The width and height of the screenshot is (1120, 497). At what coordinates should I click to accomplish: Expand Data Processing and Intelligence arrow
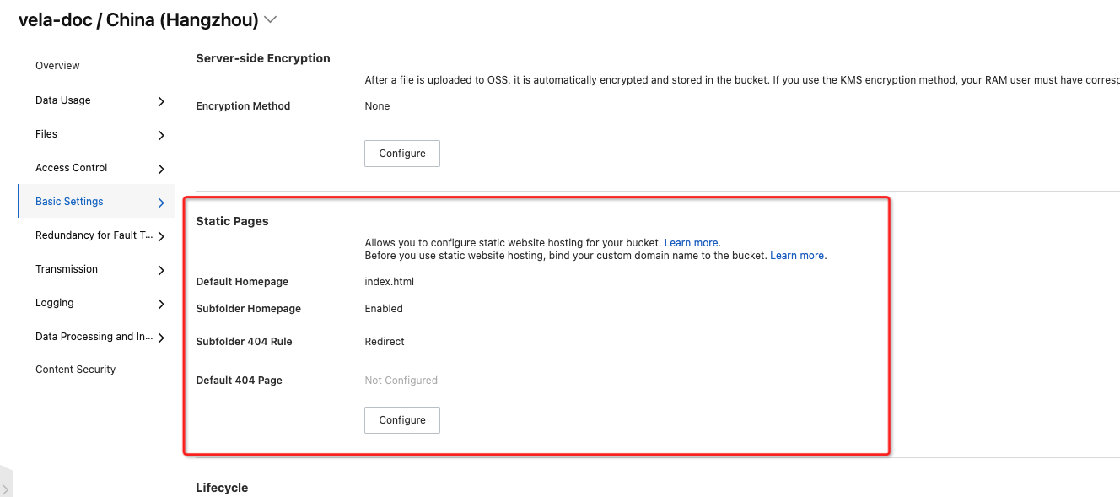click(161, 338)
